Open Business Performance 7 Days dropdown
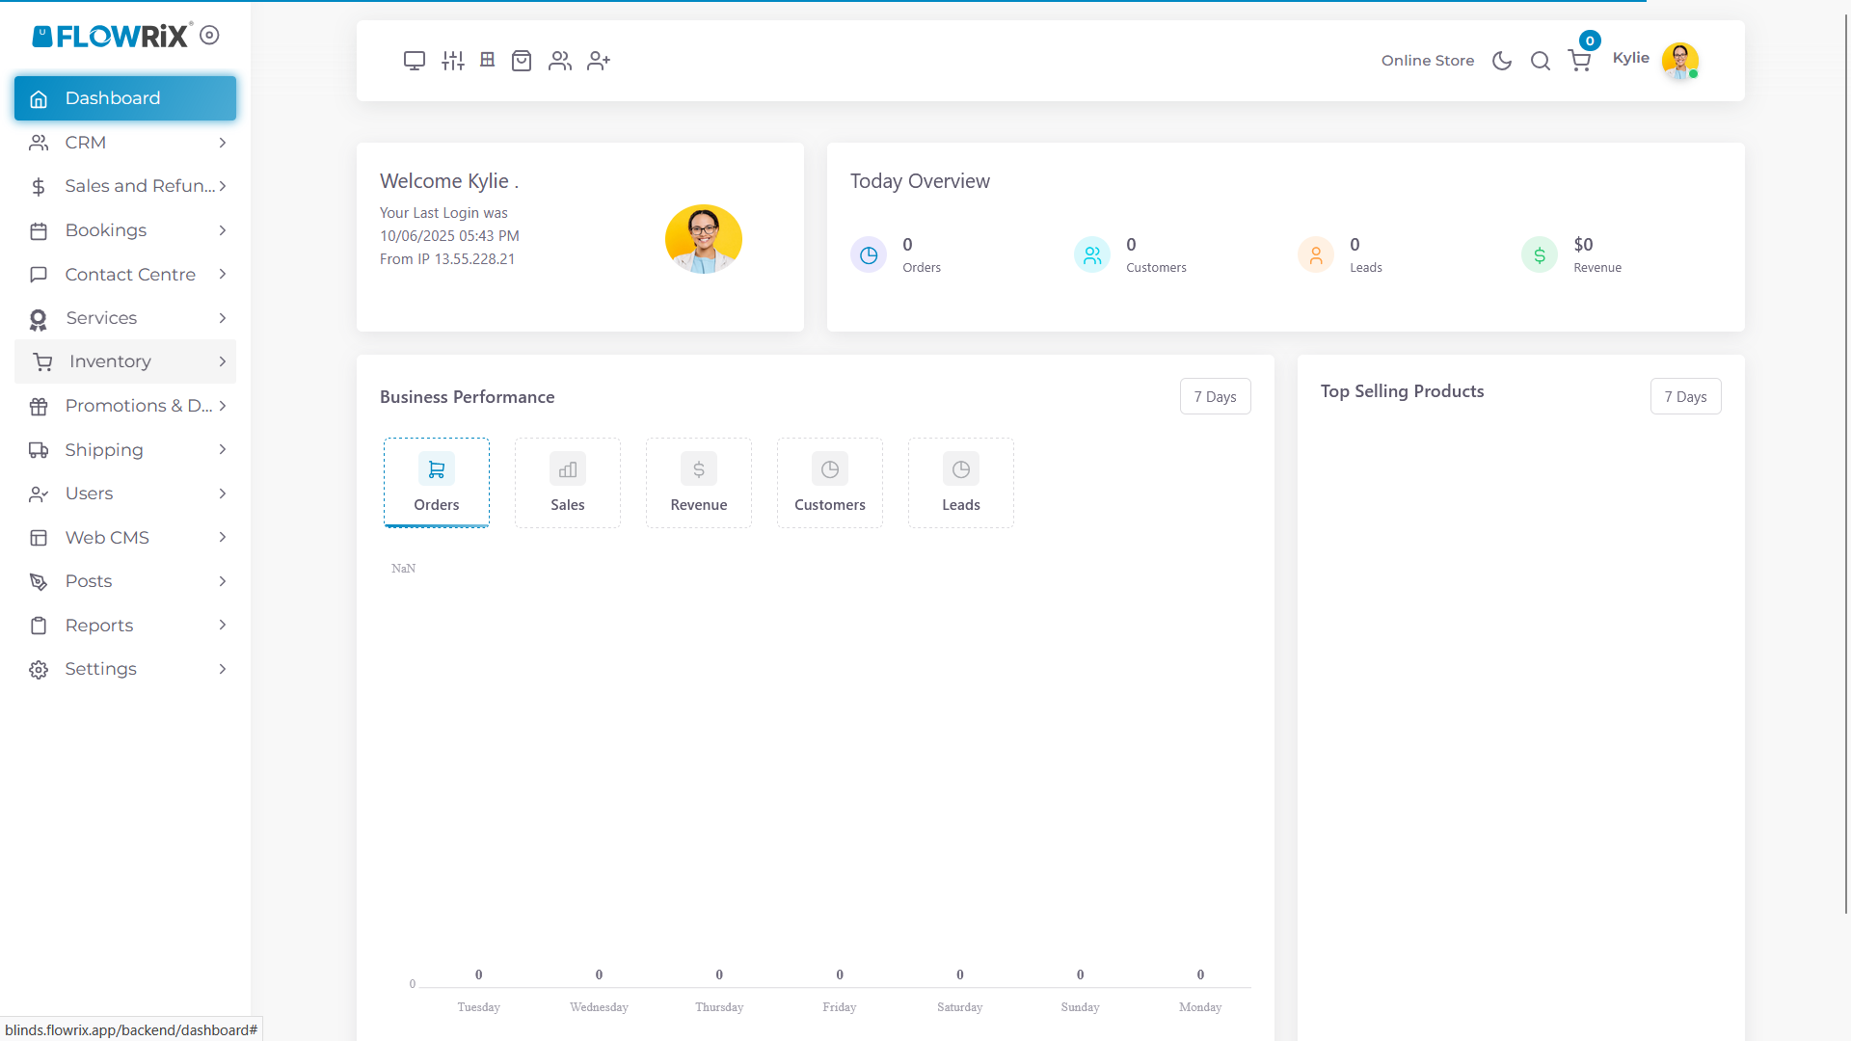Viewport: 1851px width, 1041px height. (1215, 396)
